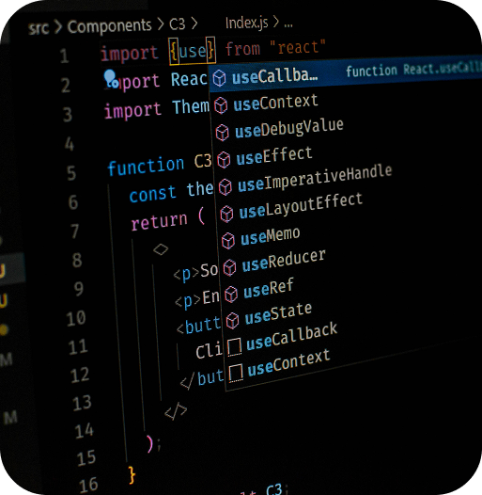The image size is (482, 495).
Task: Click 'function' keyword on line 5
Action: [146, 166]
